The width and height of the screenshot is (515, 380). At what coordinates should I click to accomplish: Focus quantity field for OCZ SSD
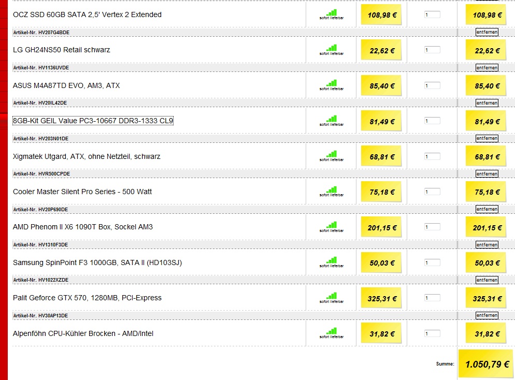pos(432,15)
